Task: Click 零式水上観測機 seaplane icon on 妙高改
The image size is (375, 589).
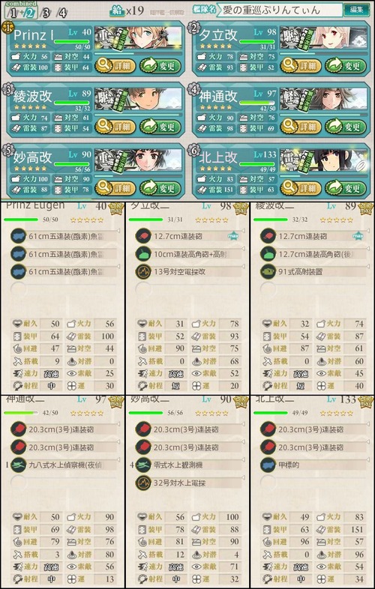Action: [142, 465]
